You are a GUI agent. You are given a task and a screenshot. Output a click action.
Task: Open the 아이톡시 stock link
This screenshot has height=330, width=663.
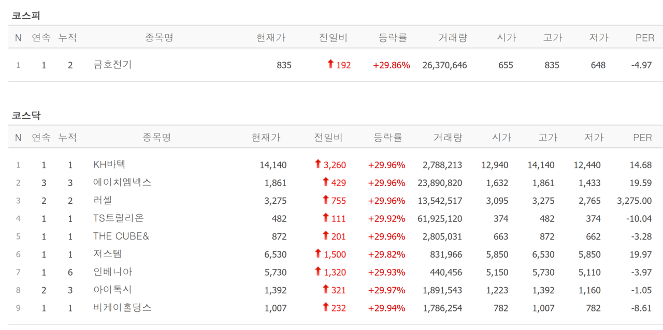pos(112,290)
